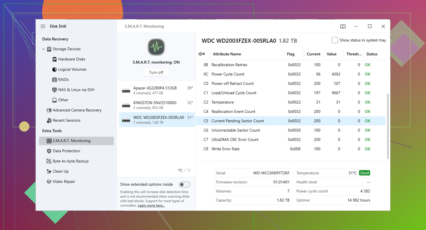426x230 pixels.
Task: Click the Byte-to-byte Backup icon
Action: click(49, 161)
